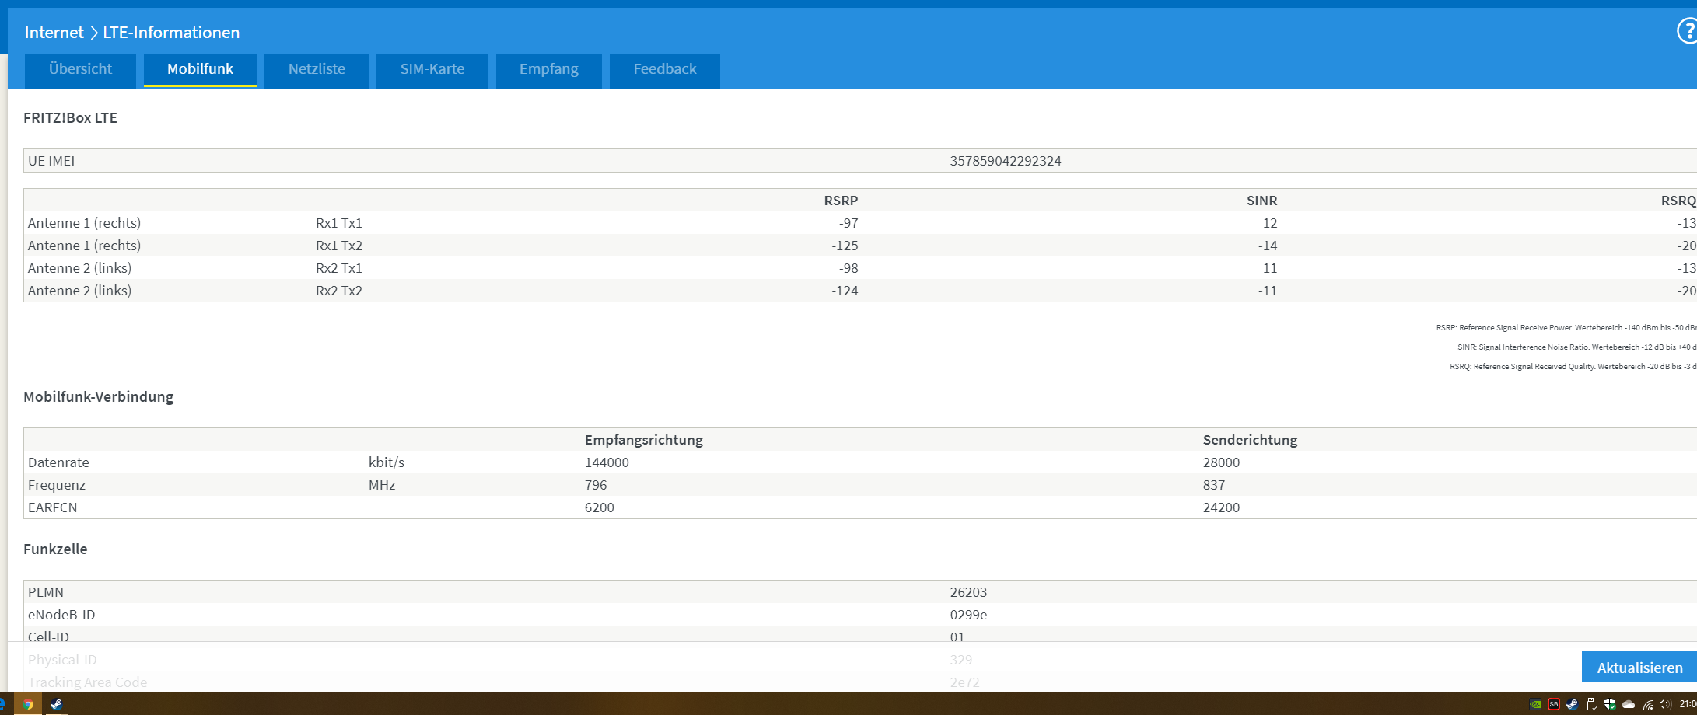
Task: Open the Wi-Fi network tray icon
Action: click(x=1647, y=704)
